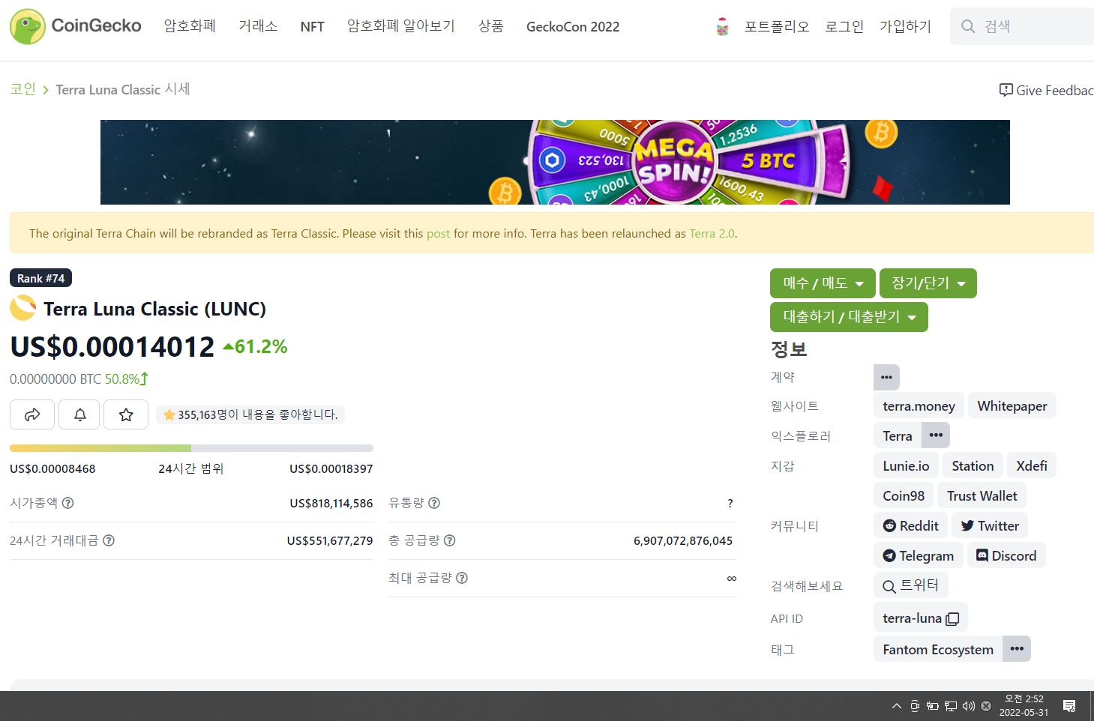Open Coin98 wallet link
The image size is (1094, 721).
[904, 495]
